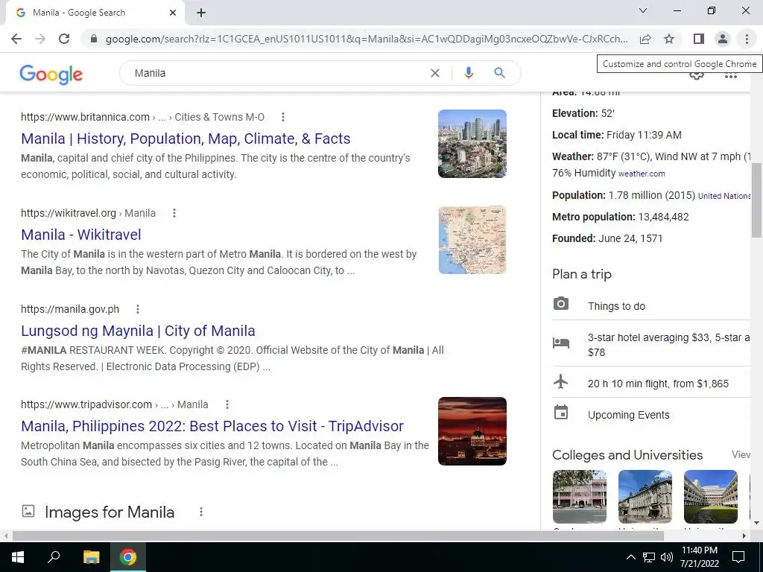Select Upcoming Events row

(x=651, y=415)
